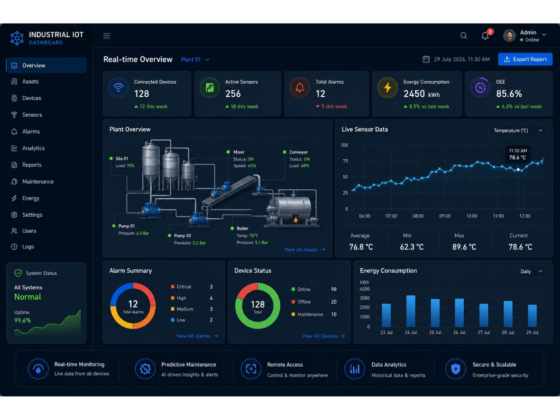
Task: Click the Silo 01 "Level: 75%" label
Action: click(x=125, y=166)
